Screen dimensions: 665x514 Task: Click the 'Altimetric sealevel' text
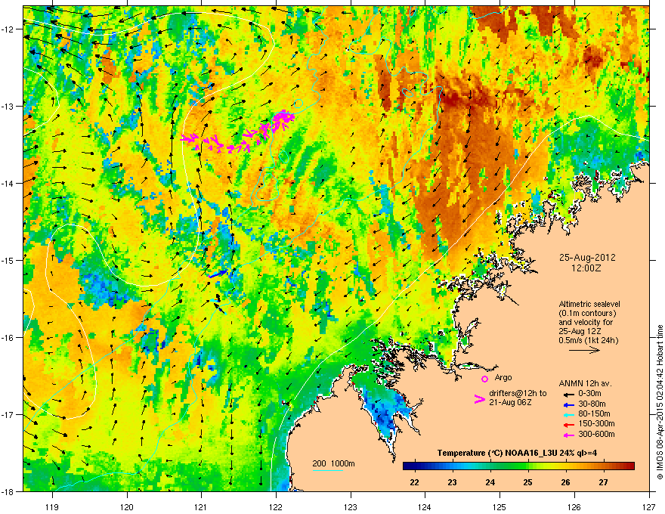[x=589, y=304]
